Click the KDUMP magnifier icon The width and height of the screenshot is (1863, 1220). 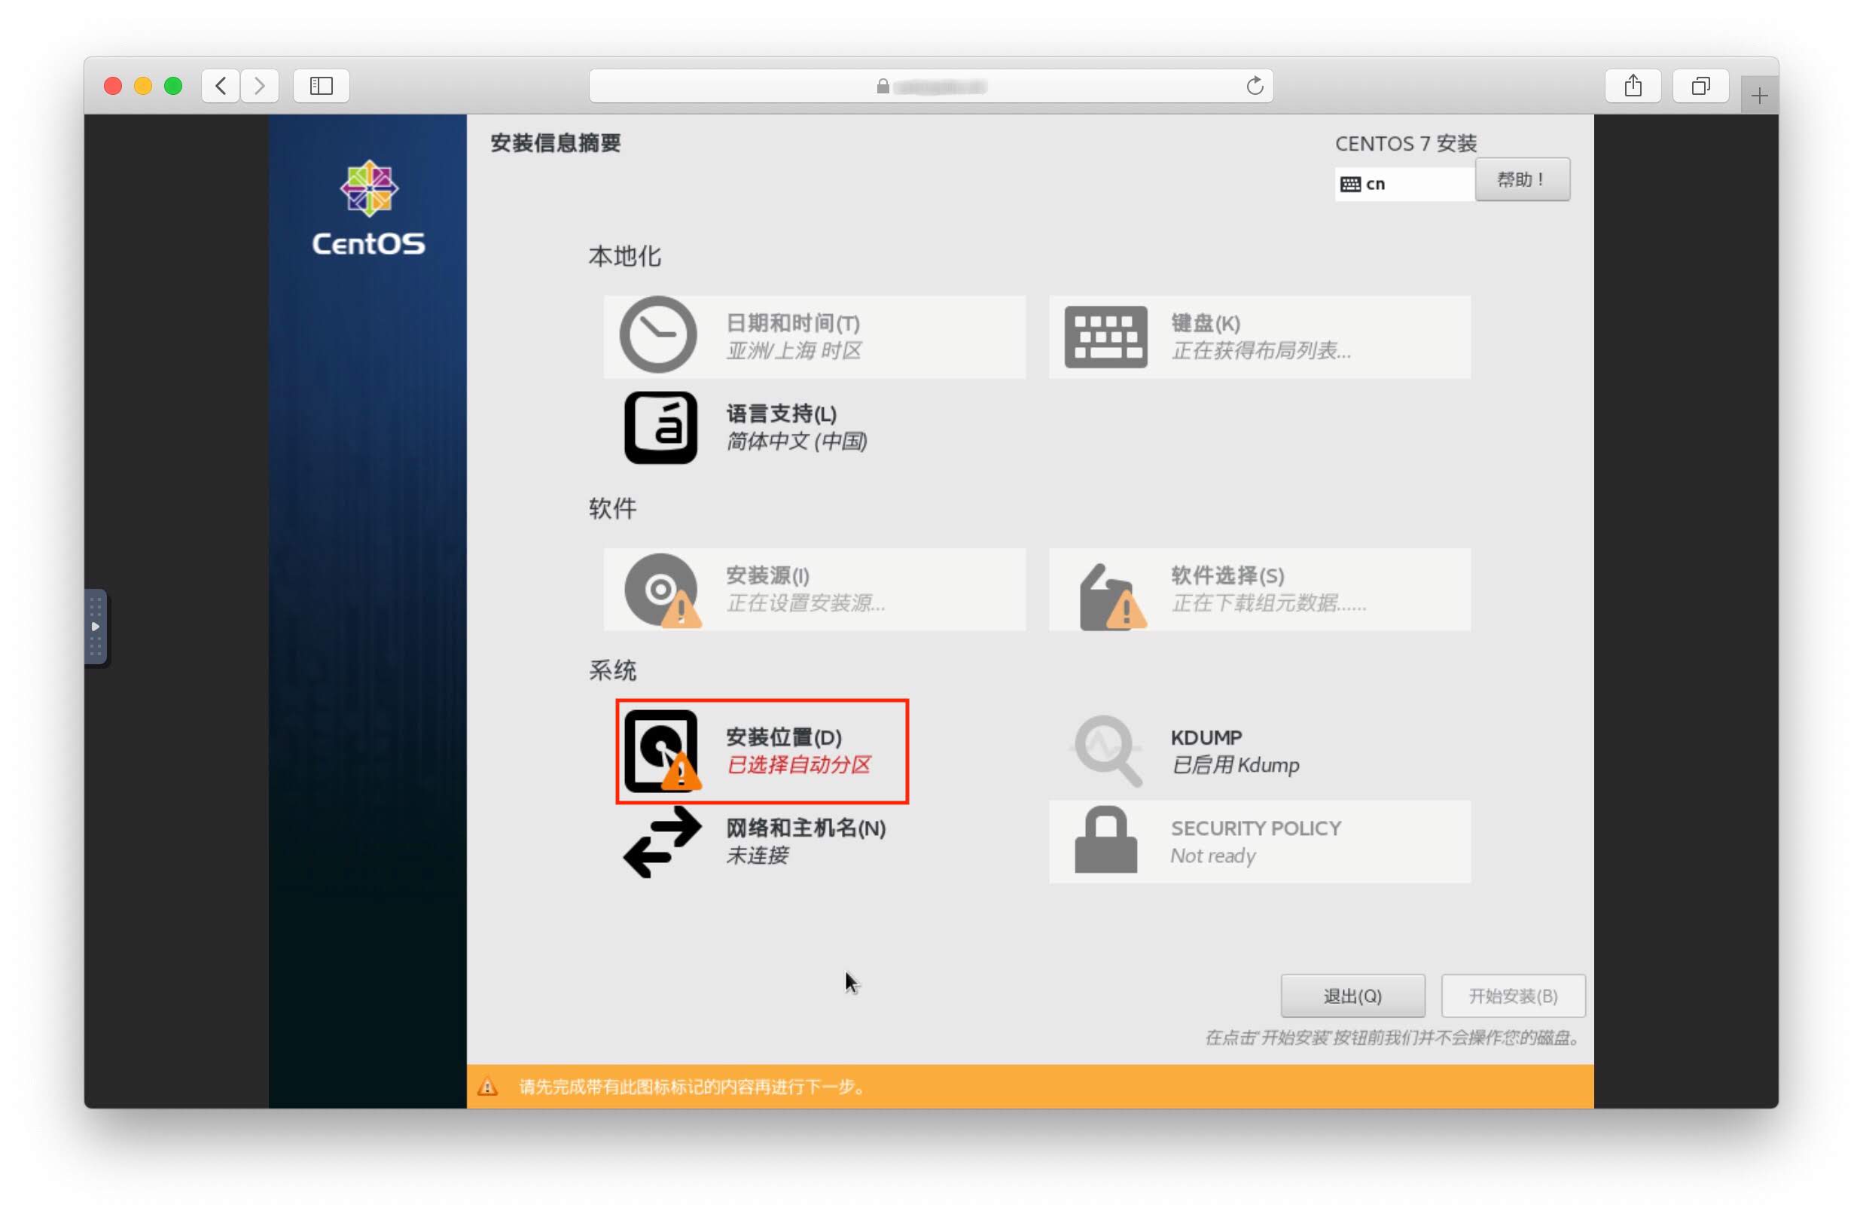pyautogui.click(x=1107, y=750)
